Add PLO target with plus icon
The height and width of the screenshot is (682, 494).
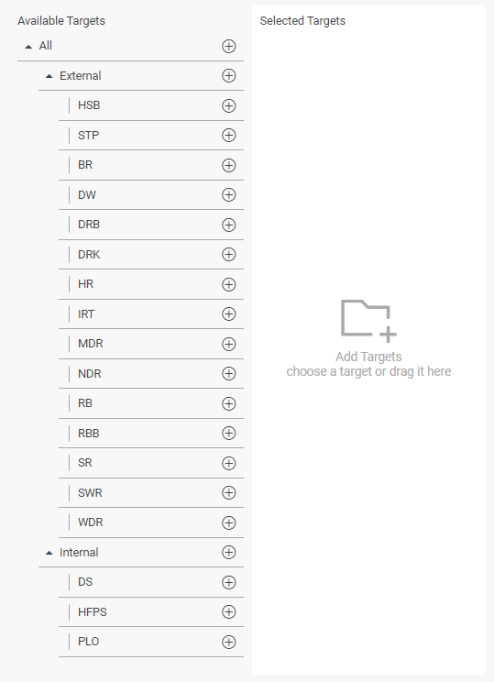[x=229, y=642]
